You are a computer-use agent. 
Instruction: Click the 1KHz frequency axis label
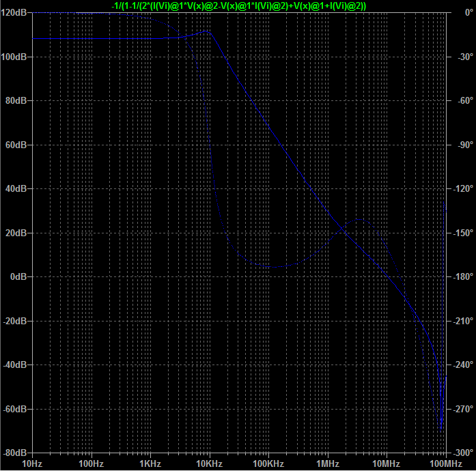tap(150, 463)
